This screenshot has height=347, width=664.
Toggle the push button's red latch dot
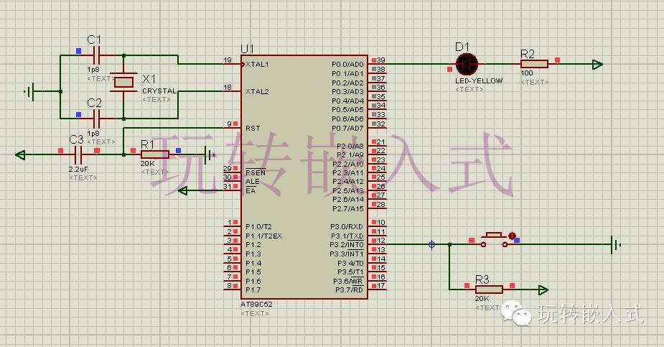click(x=512, y=236)
